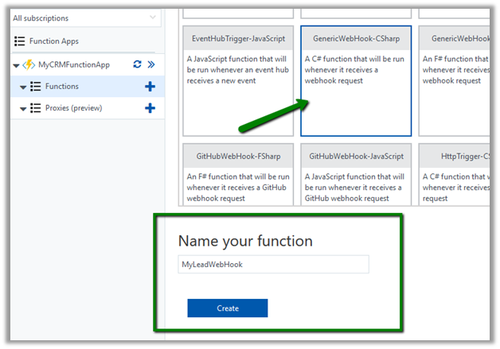
Task: Add a new proxy with plus icon
Action: coord(150,108)
